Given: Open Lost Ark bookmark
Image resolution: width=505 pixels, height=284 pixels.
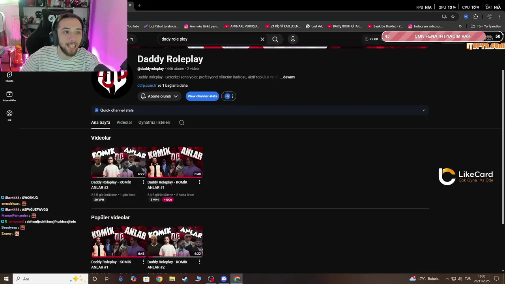Looking at the screenshot, I should coord(314,26).
